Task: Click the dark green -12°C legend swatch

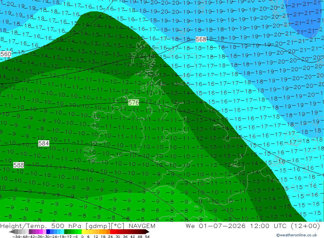Action: coord(66,232)
